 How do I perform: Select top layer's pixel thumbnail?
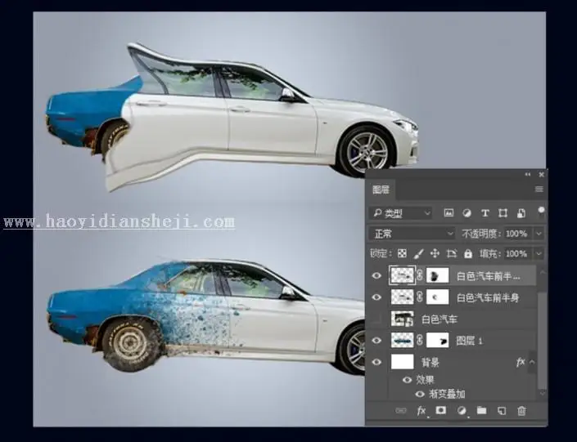tap(402, 275)
